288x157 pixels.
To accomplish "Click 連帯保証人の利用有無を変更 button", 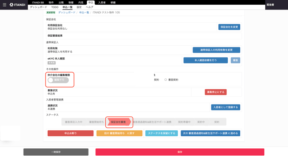I will [216, 50].
